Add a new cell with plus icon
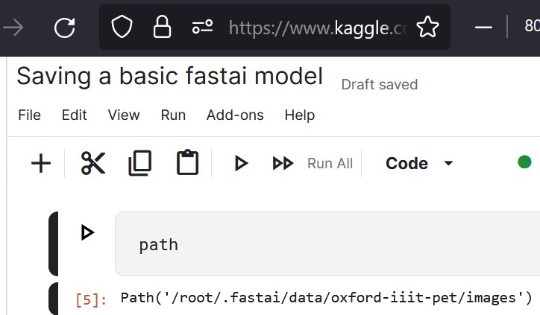This screenshot has width=540, height=315. (x=41, y=163)
